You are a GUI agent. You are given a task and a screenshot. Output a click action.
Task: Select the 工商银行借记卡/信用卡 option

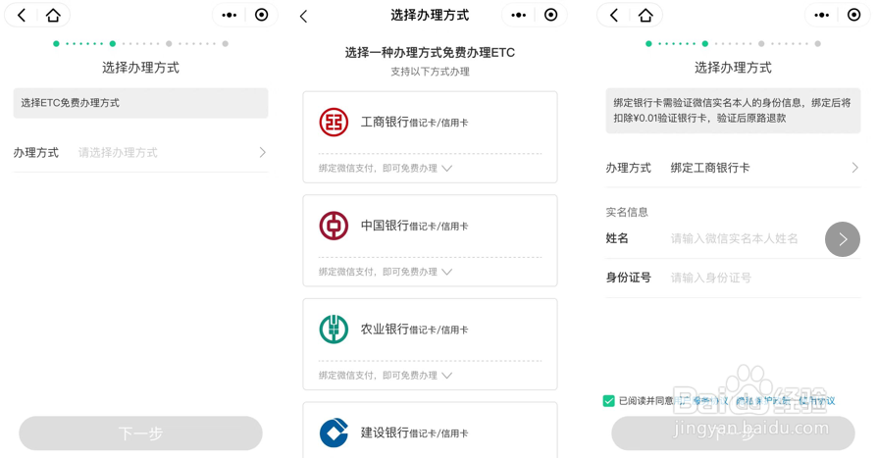[x=430, y=137]
